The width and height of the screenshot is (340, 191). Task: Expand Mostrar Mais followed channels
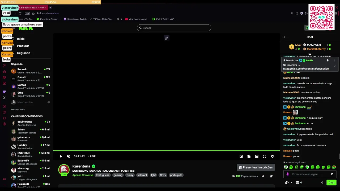point(18,110)
